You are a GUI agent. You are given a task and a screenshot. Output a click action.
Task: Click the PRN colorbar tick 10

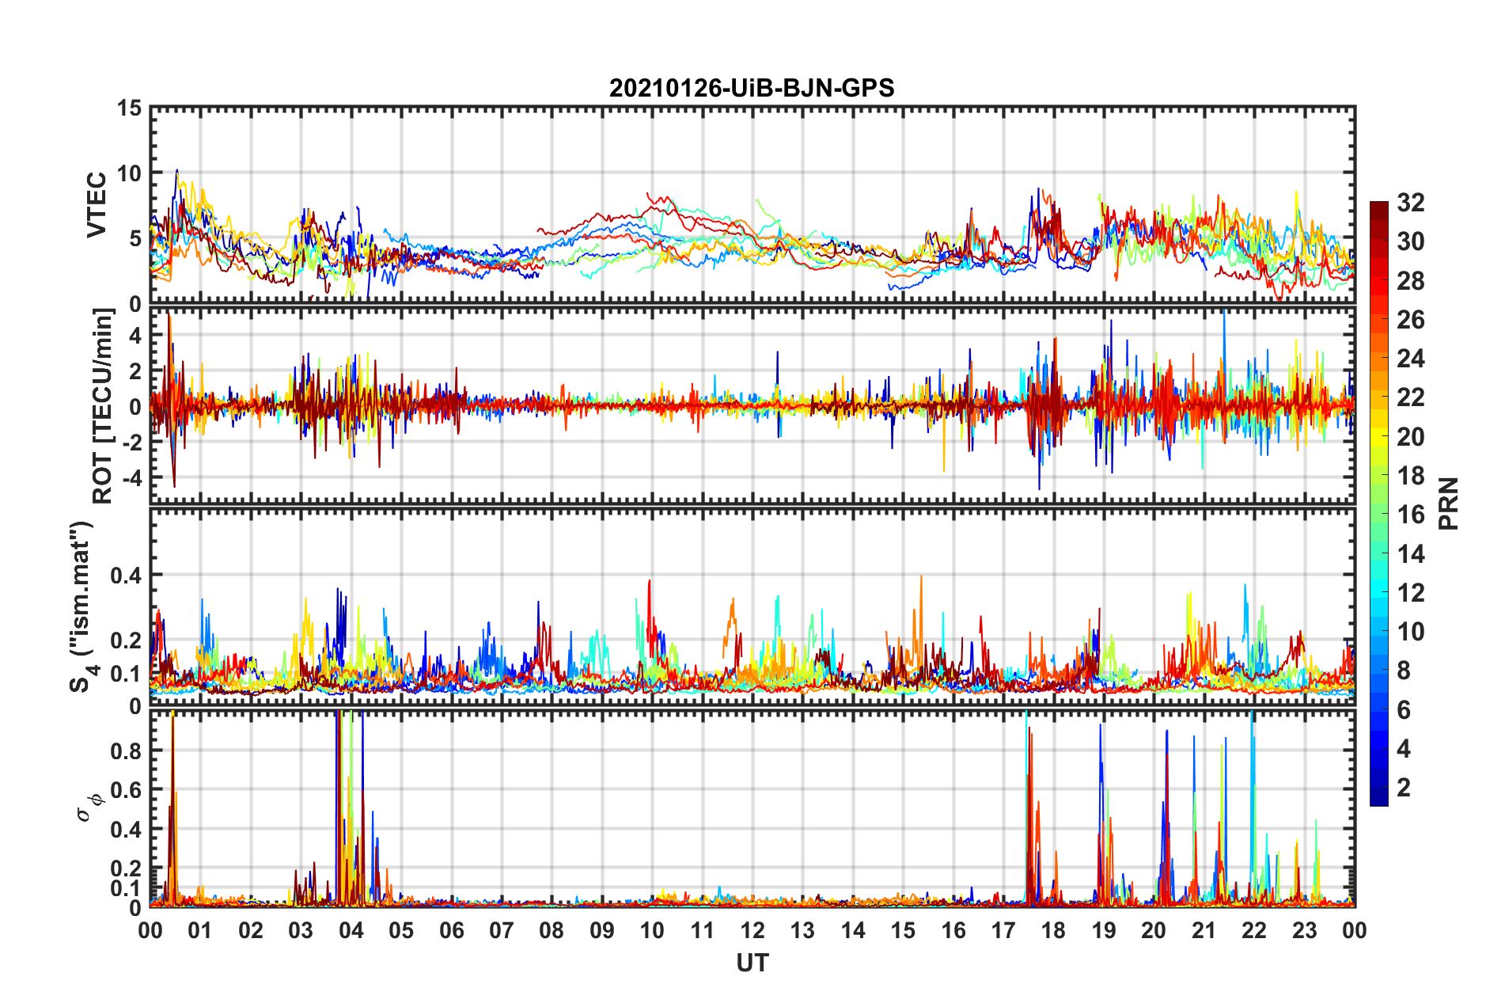pyautogui.click(x=1411, y=632)
